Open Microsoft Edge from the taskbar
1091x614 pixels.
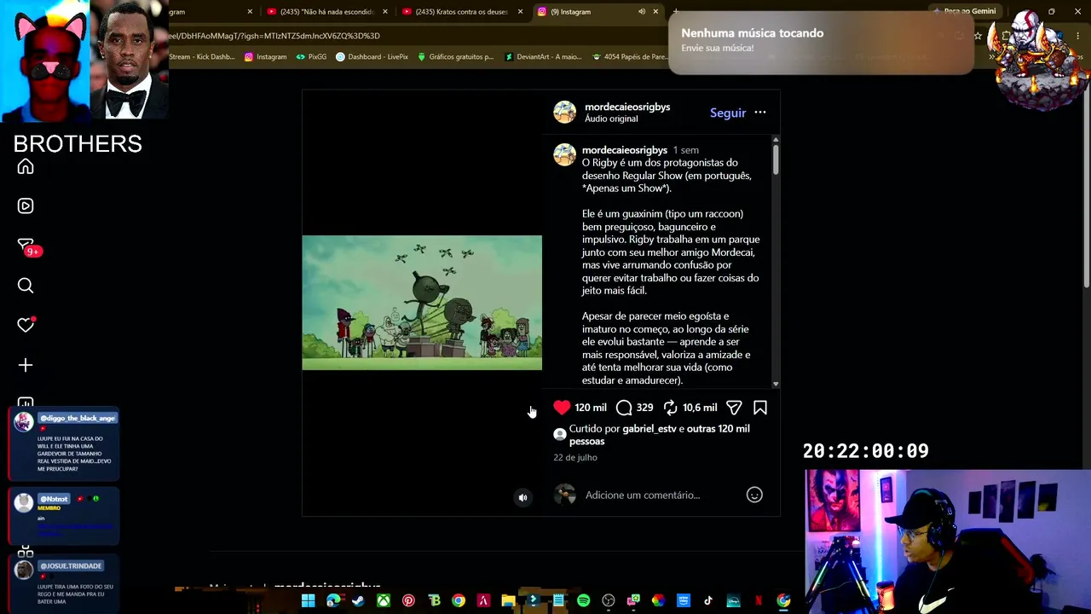333,601
